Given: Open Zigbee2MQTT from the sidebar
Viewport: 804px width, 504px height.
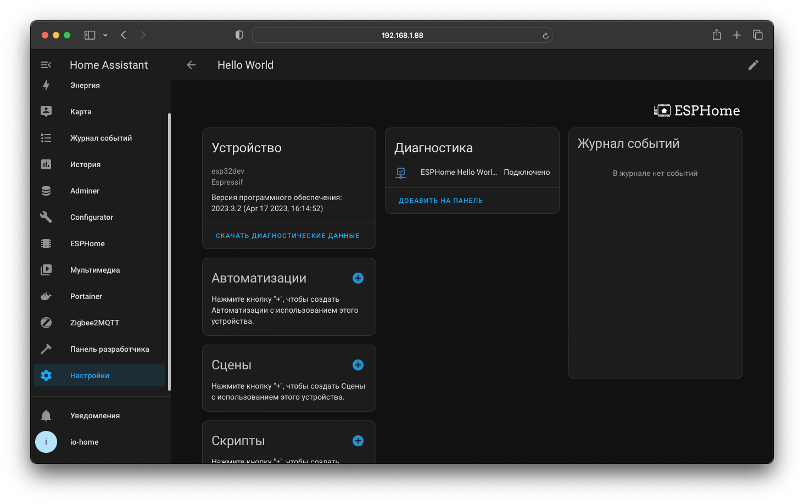Looking at the screenshot, I should [x=94, y=323].
